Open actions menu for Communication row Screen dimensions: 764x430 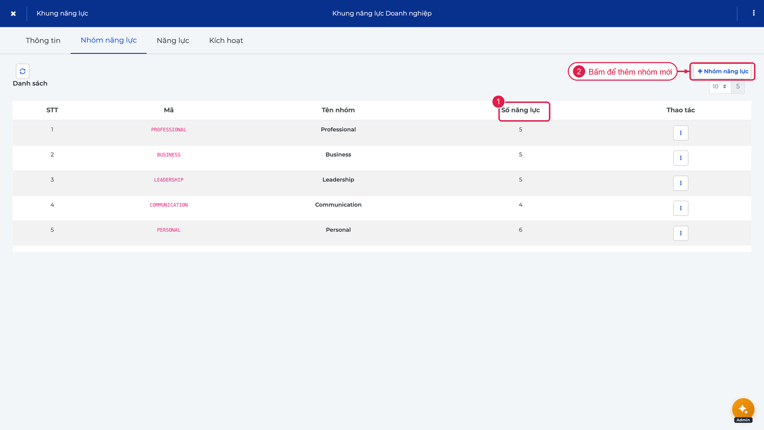point(680,208)
